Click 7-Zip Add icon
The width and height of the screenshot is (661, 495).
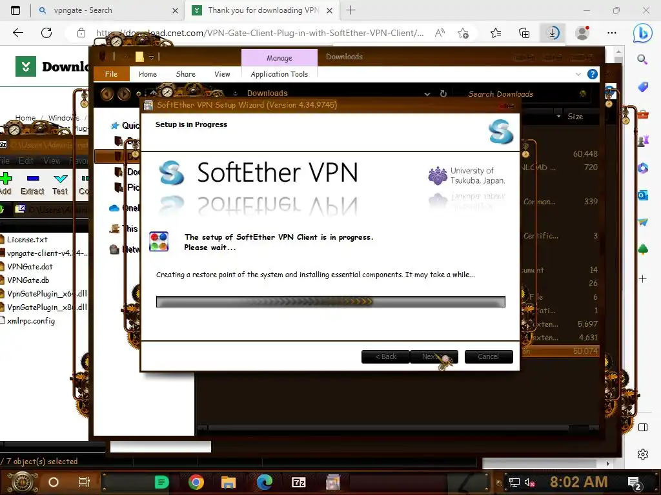(5, 184)
